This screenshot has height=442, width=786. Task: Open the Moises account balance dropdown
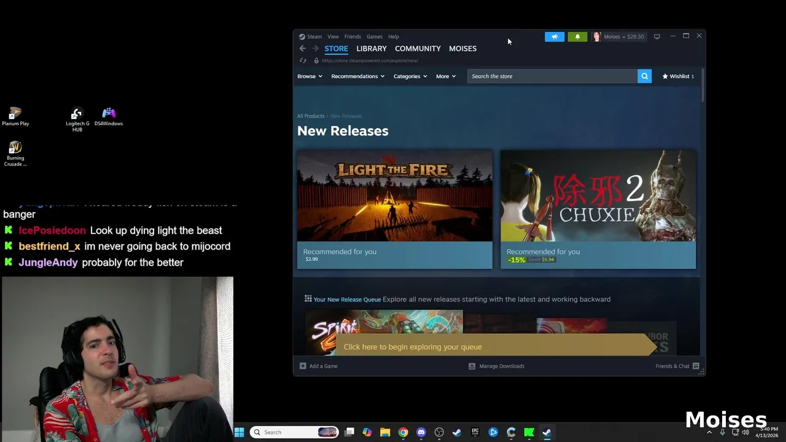coord(624,37)
